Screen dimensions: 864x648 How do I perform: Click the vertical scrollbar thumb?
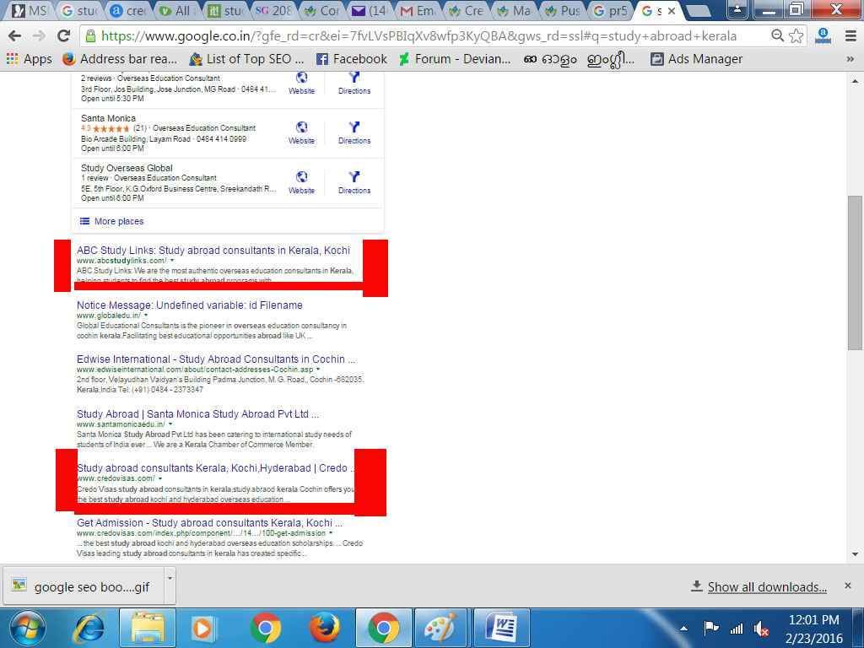[x=855, y=273]
